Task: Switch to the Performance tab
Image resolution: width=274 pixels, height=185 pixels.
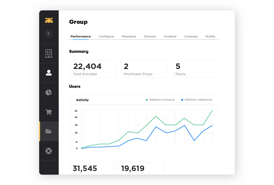Action: point(81,36)
